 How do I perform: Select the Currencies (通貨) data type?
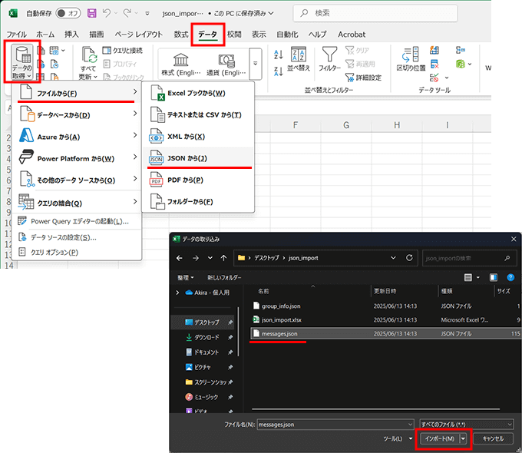point(226,65)
